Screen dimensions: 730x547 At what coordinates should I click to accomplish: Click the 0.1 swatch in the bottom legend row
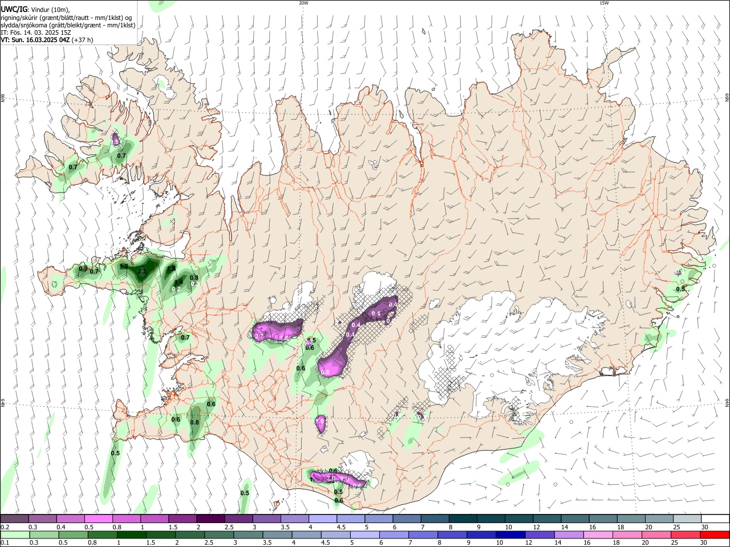(x=15, y=534)
